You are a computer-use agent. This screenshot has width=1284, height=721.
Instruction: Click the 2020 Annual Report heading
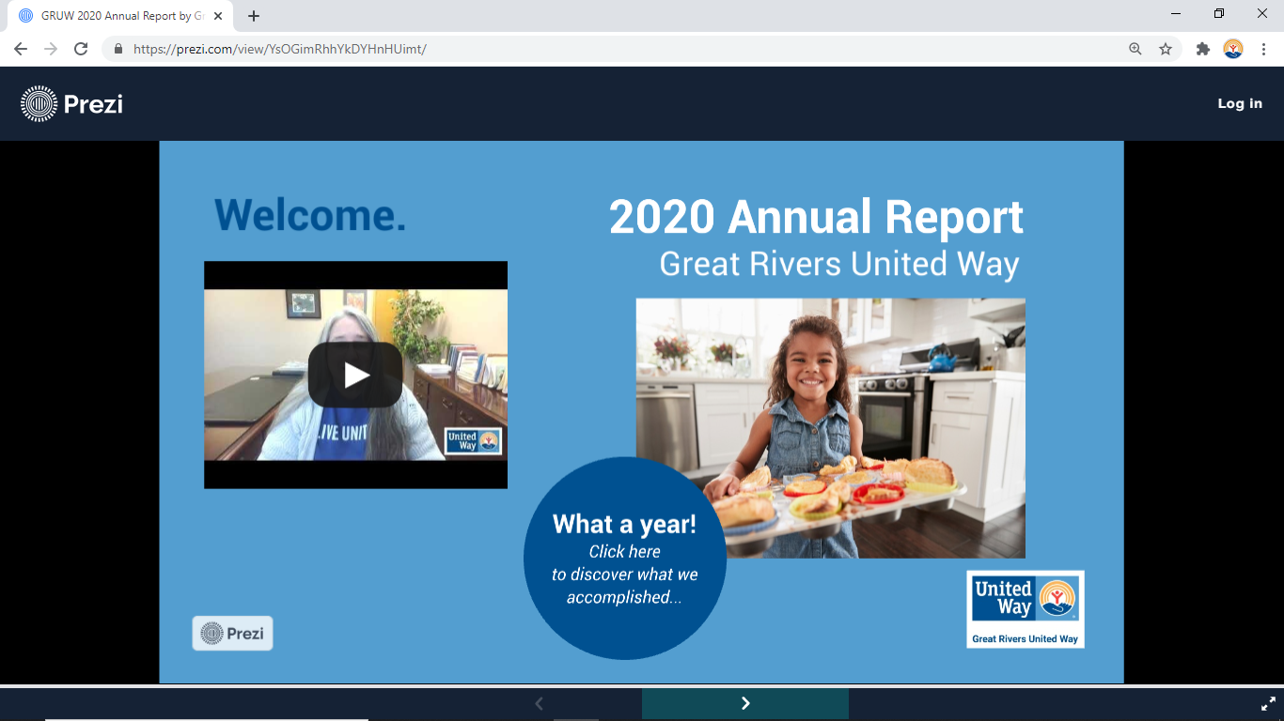click(816, 217)
